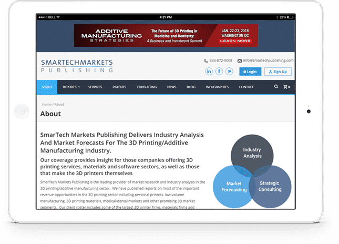Click the 4:21 PM clock
The width and height of the screenshot is (339, 244).
(x=166, y=17)
